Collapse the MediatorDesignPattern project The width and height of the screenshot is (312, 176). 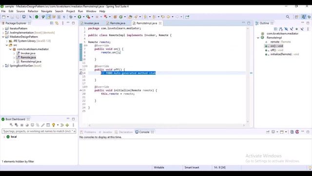tap(3, 37)
